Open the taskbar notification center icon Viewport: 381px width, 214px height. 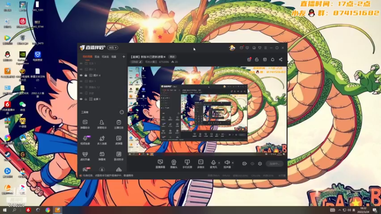click(x=374, y=210)
